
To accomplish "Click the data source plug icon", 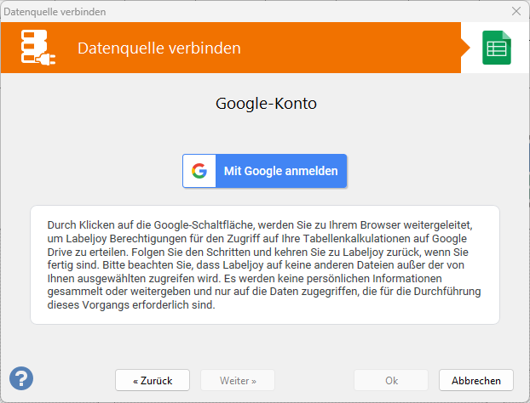I will click(x=38, y=48).
